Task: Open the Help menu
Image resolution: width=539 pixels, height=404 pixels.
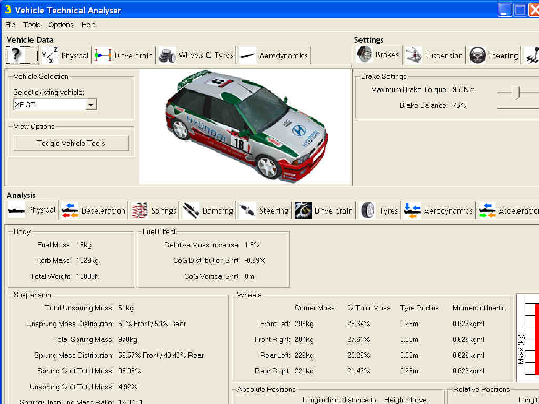Action: coord(88,25)
